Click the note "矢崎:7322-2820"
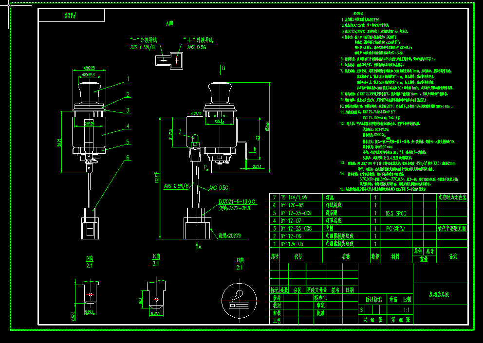This screenshot has height=343, width=483. pos(235,208)
